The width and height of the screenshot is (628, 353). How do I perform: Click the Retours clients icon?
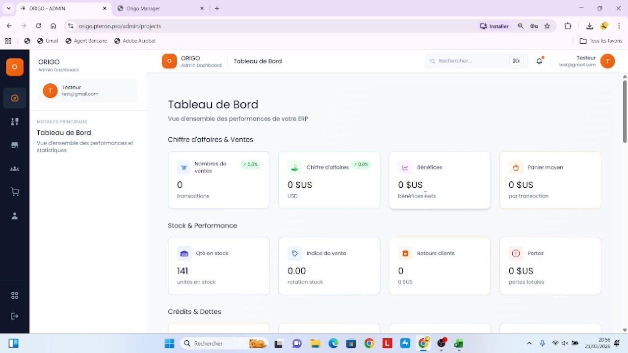pyautogui.click(x=405, y=253)
